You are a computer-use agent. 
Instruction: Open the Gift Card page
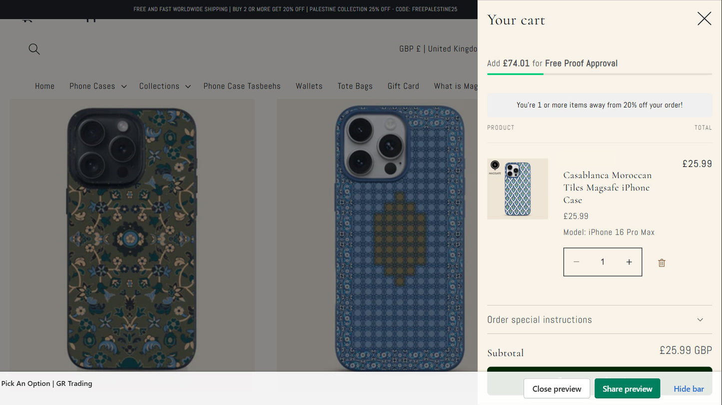click(403, 86)
